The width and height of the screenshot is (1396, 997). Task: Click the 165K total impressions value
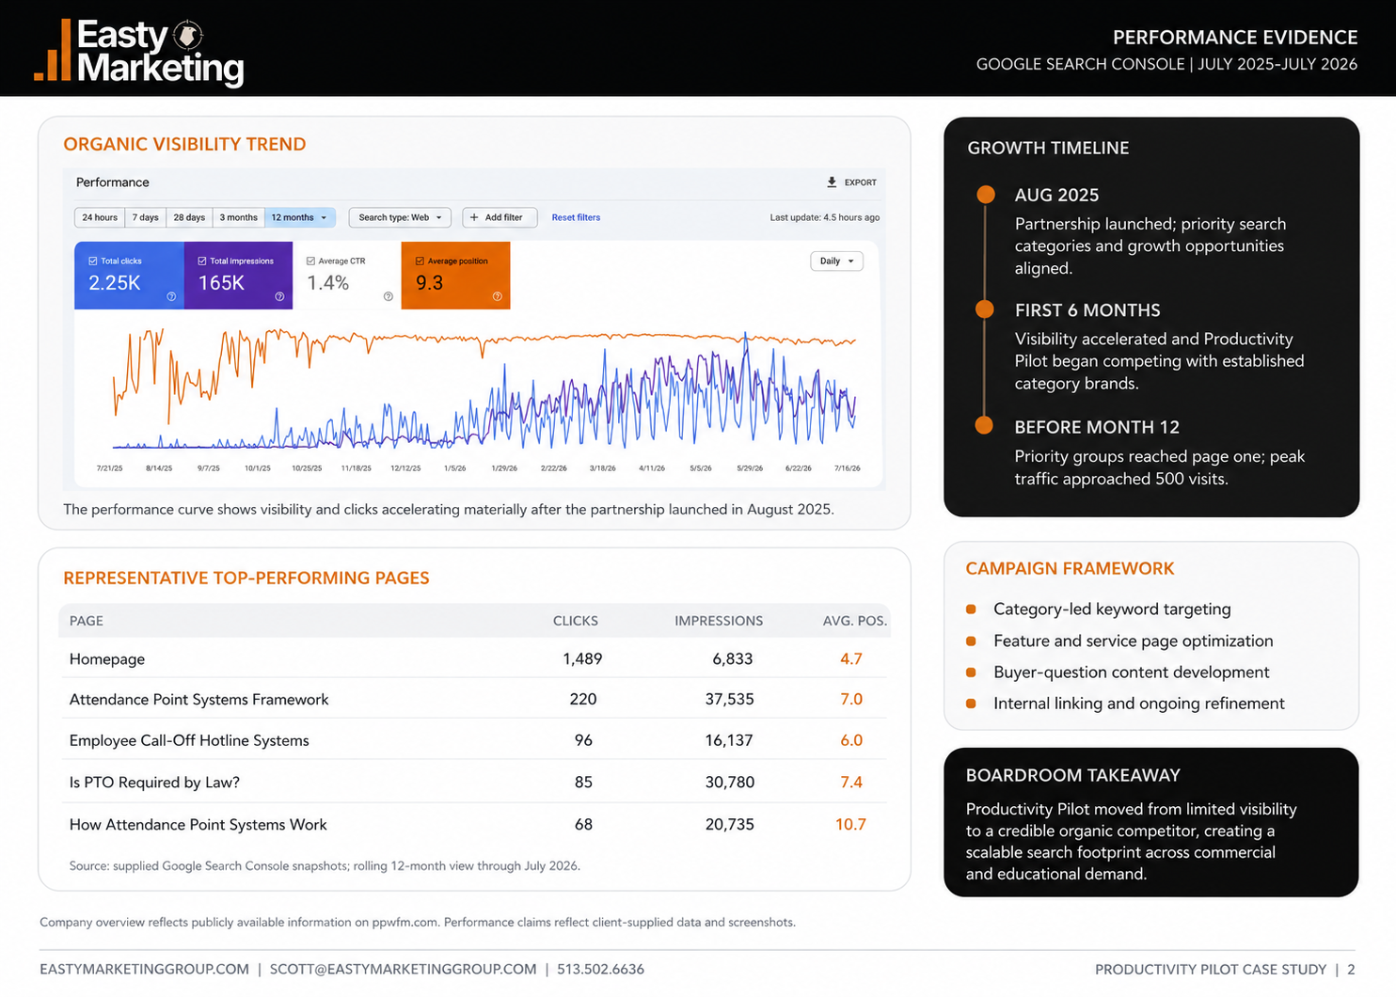point(221,283)
